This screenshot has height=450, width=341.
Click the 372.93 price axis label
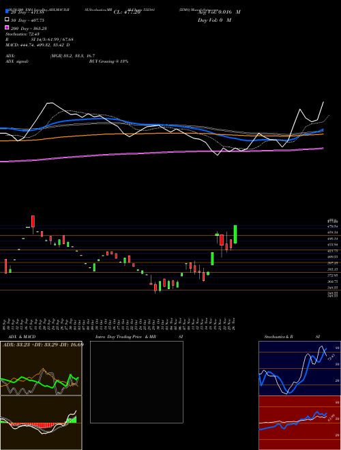coord(332,275)
